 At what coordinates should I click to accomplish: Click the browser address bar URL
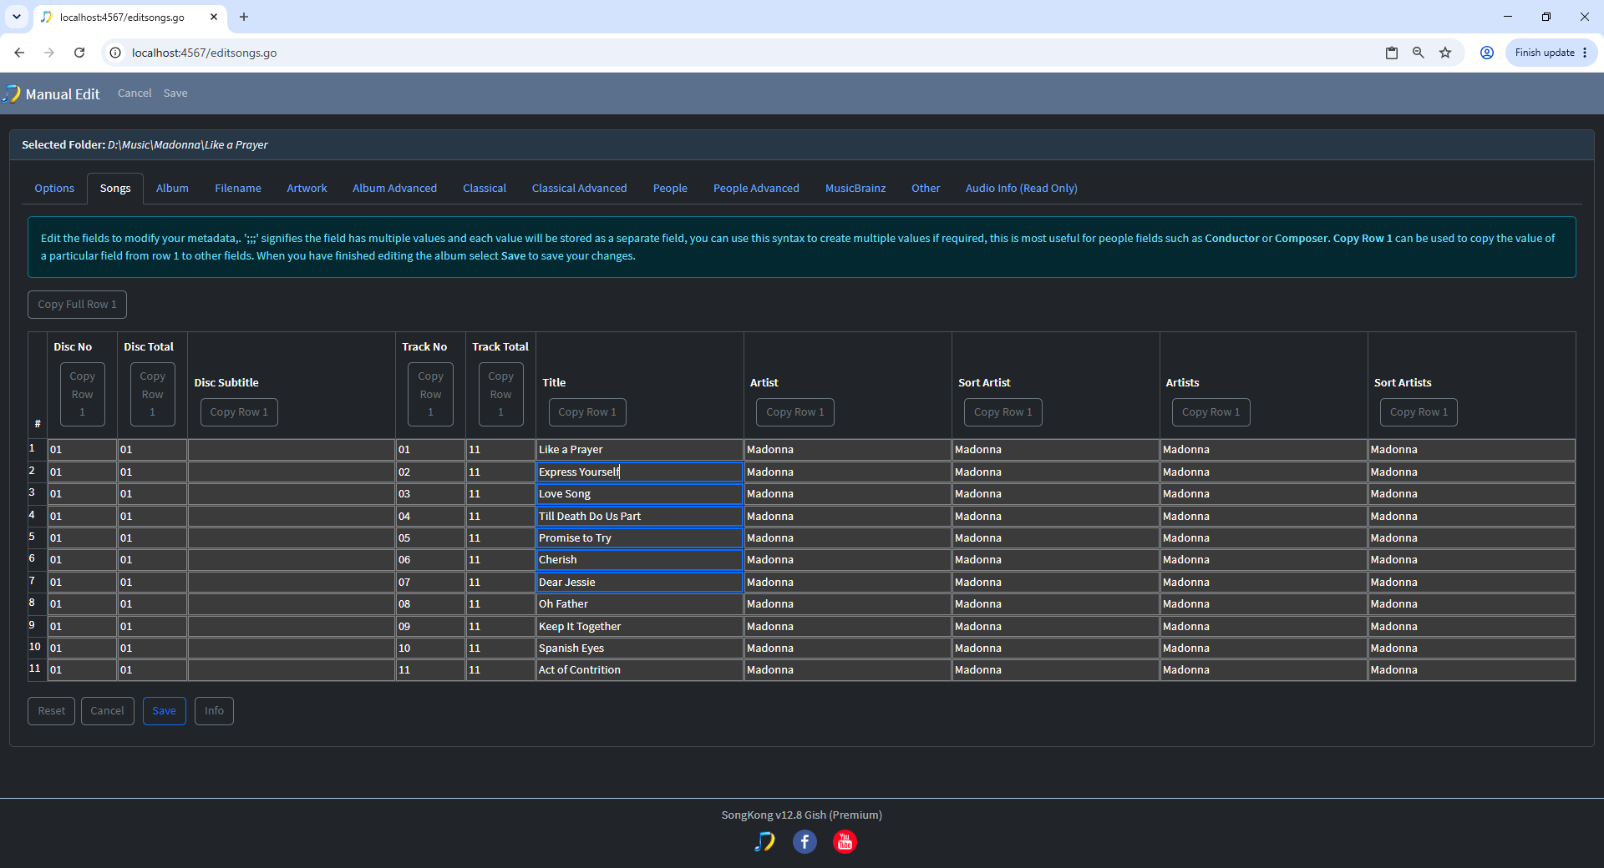tap(205, 53)
